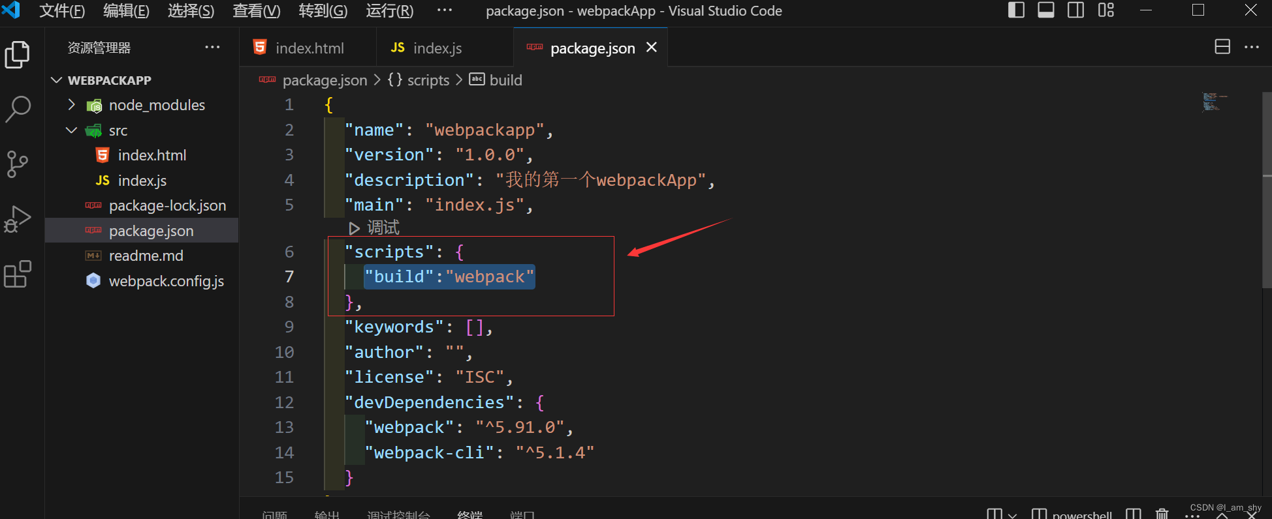Open the 查看(V) menu

point(257,11)
